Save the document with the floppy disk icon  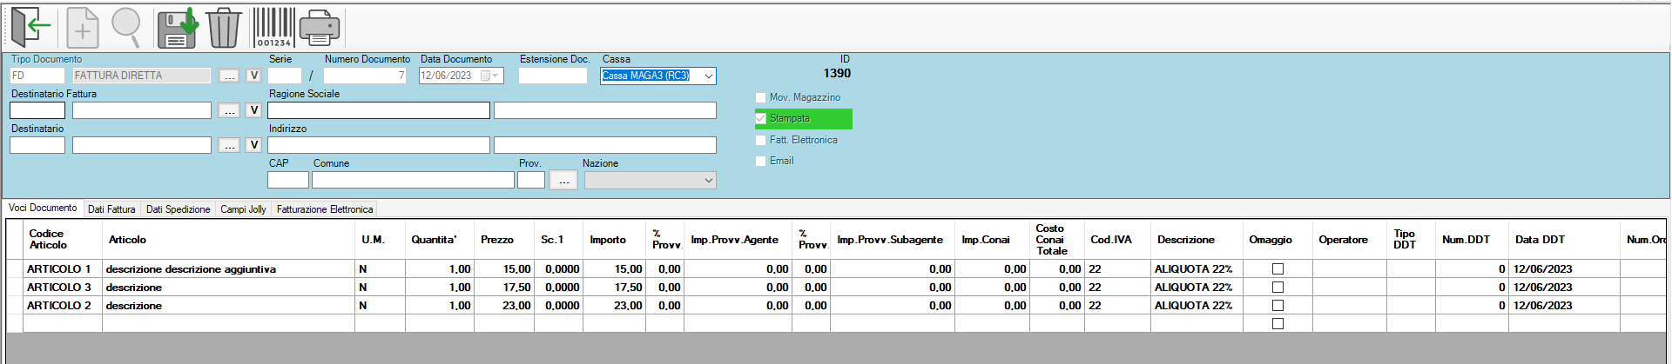coord(178,28)
